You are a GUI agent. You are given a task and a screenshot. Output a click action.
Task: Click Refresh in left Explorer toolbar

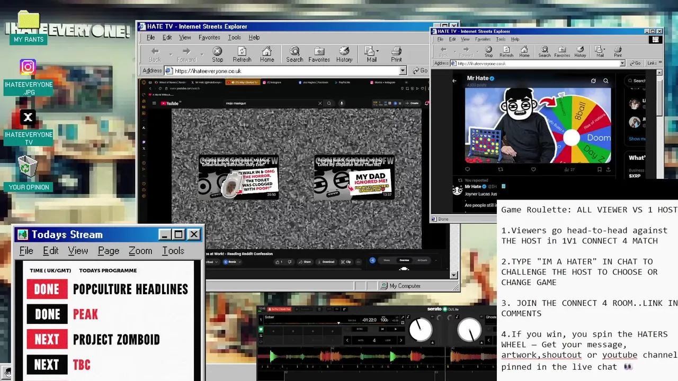(x=242, y=54)
